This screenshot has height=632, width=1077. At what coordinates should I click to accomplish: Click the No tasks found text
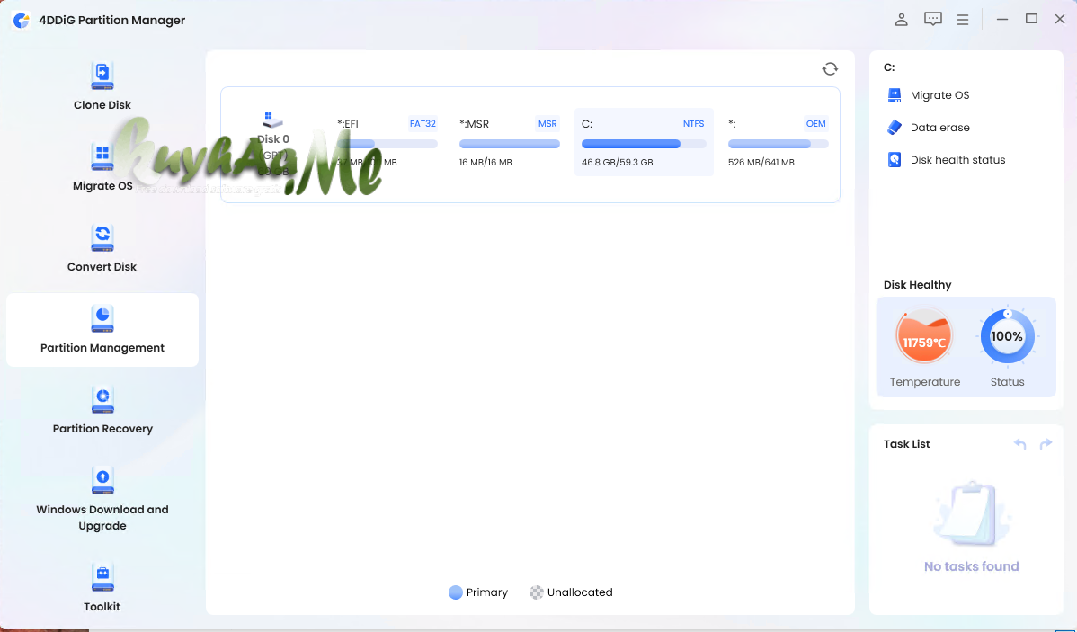tap(971, 566)
